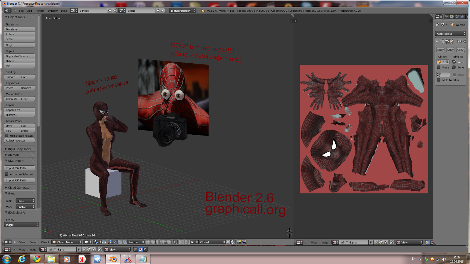Delete the 2-Model screen layout
Screen dimensions: 470x264
115,11
